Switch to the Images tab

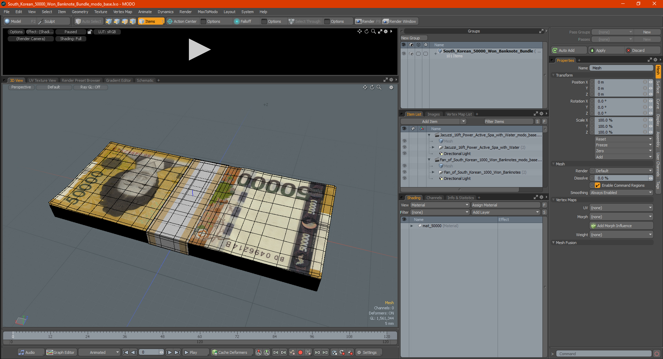[433, 114]
